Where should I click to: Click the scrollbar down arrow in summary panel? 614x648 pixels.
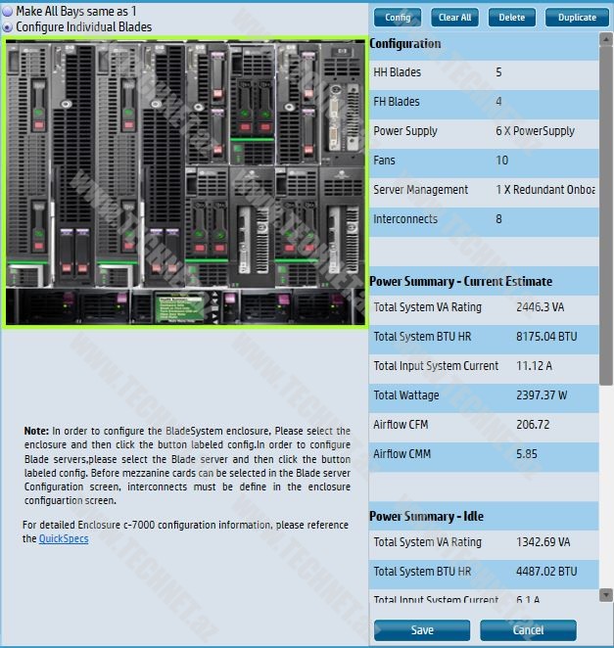pos(606,594)
